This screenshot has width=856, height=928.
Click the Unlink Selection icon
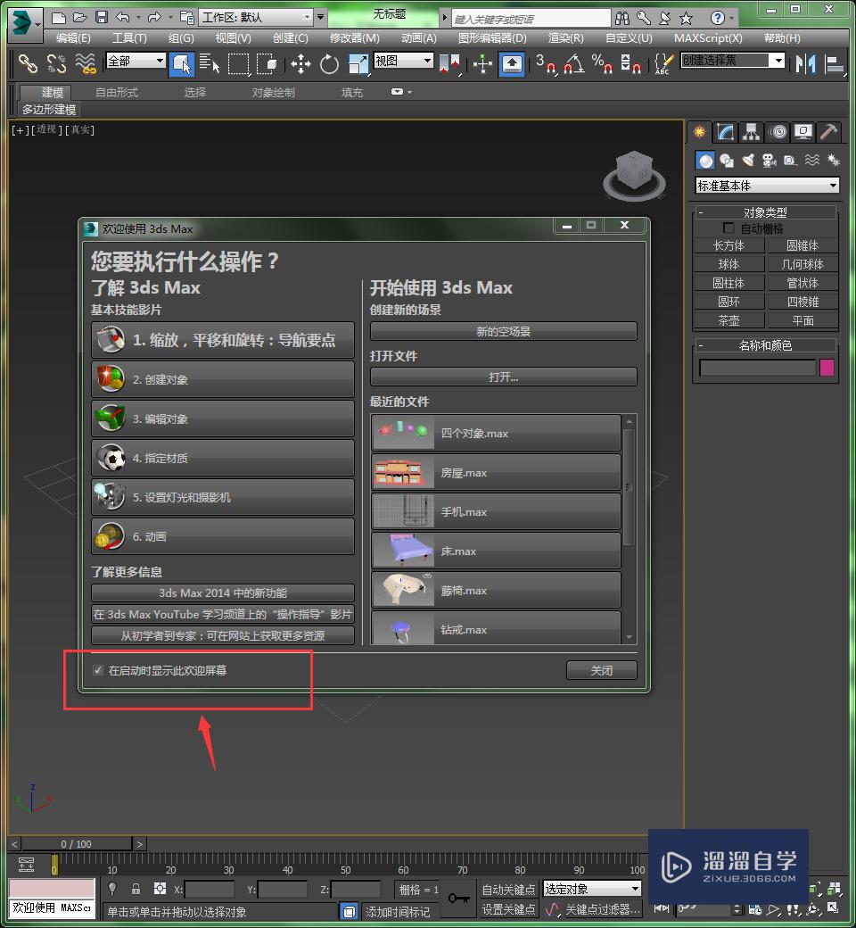[x=57, y=63]
